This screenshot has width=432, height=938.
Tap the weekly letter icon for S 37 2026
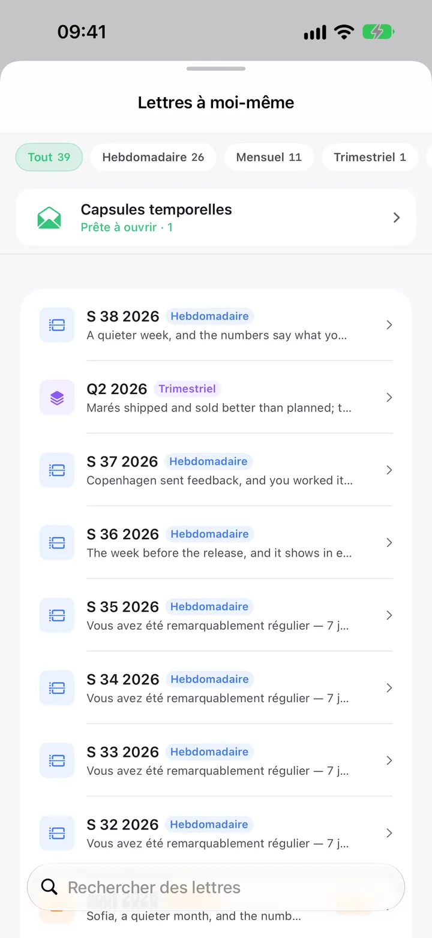pyautogui.click(x=57, y=470)
